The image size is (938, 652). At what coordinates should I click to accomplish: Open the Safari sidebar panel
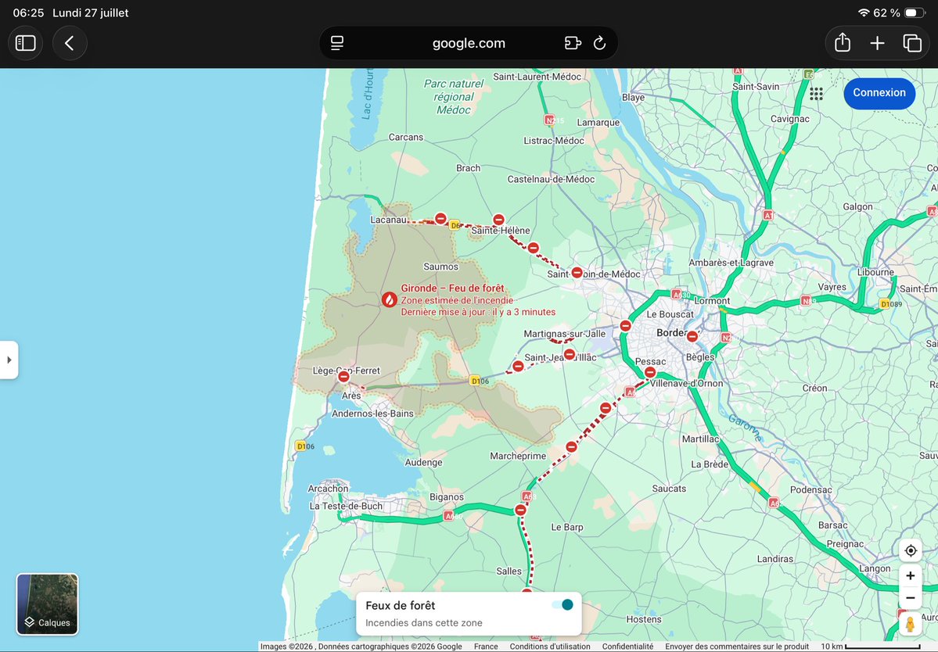pyautogui.click(x=25, y=43)
